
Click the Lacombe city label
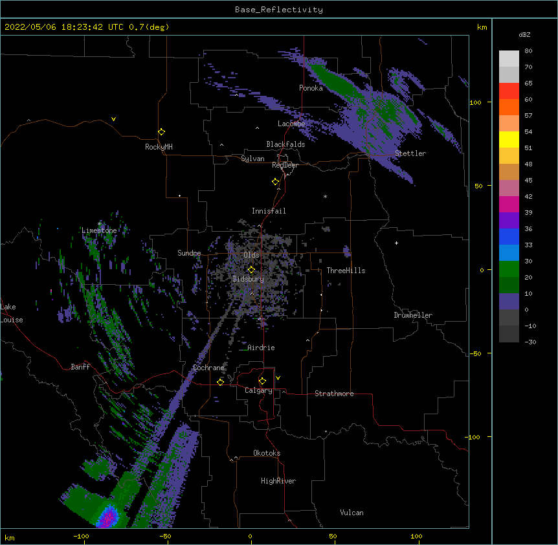pos(291,124)
